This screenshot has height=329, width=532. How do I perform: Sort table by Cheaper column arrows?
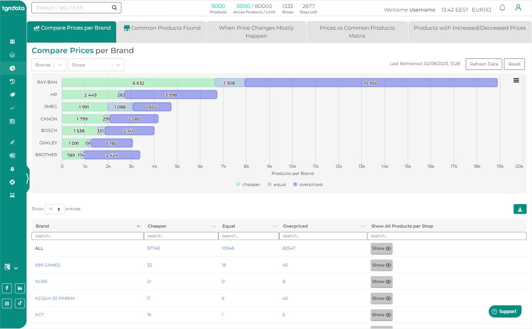214,226
